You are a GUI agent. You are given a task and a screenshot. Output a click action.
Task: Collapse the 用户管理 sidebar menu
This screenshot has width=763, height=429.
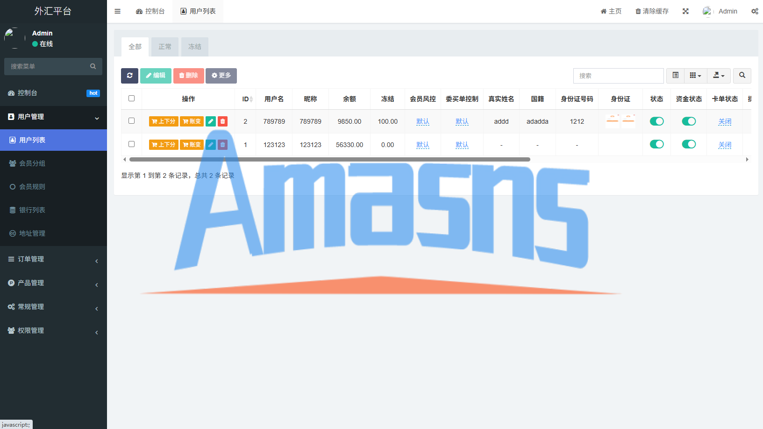53,117
